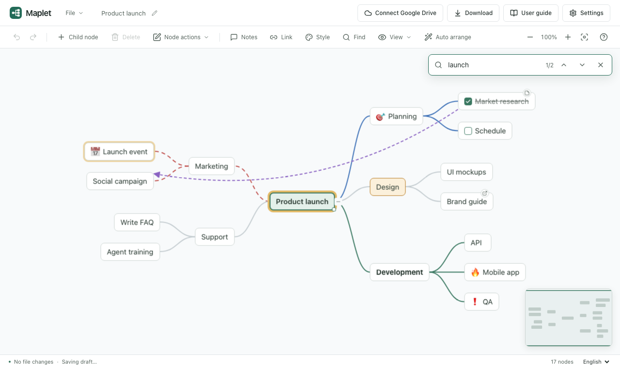Jump to the next search match
Image resolution: width=620 pixels, height=368 pixels.
[x=582, y=65]
